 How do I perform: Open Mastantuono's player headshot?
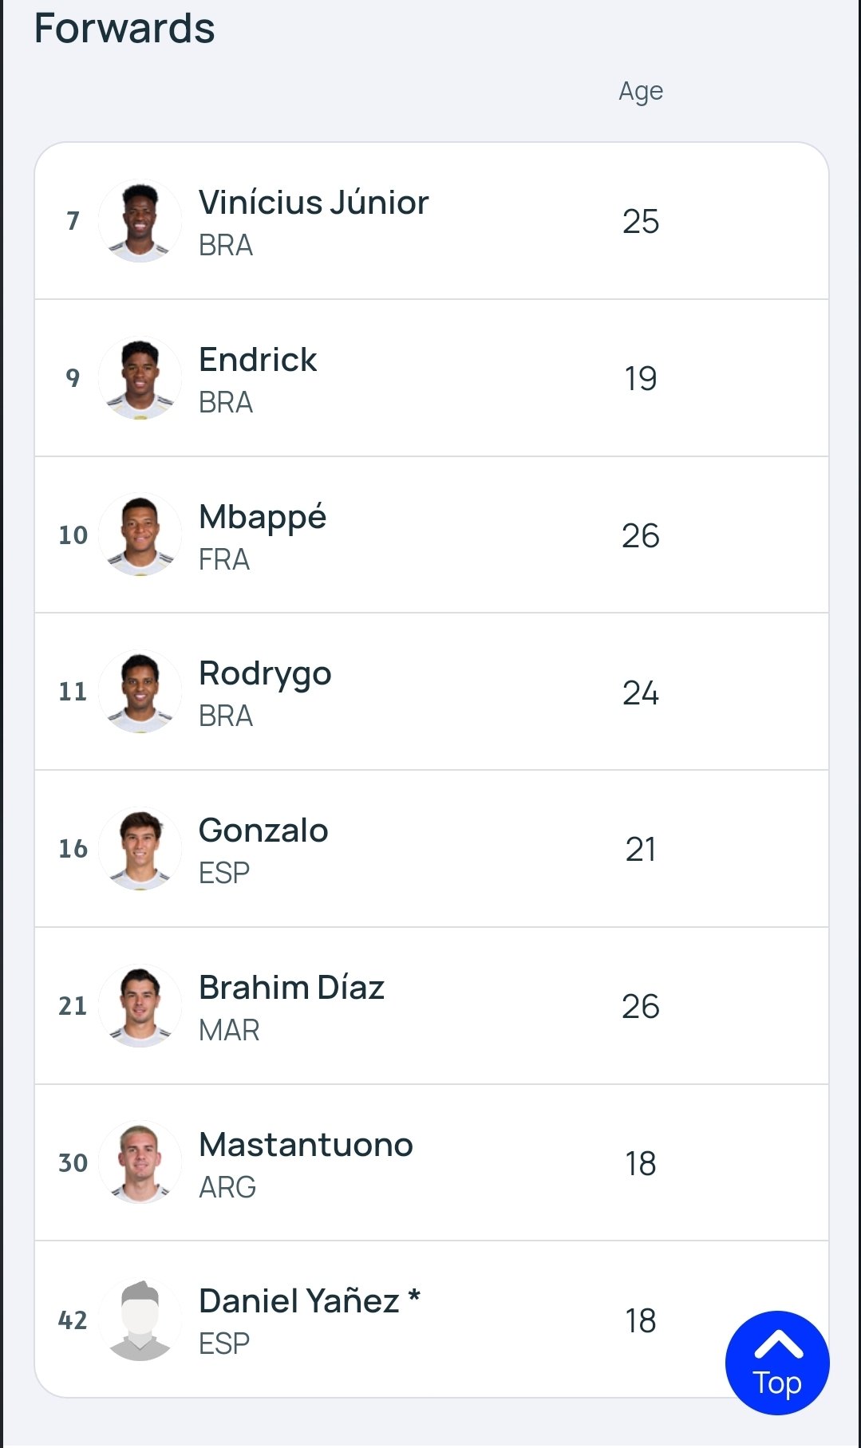pyautogui.click(x=140, y=1162)
